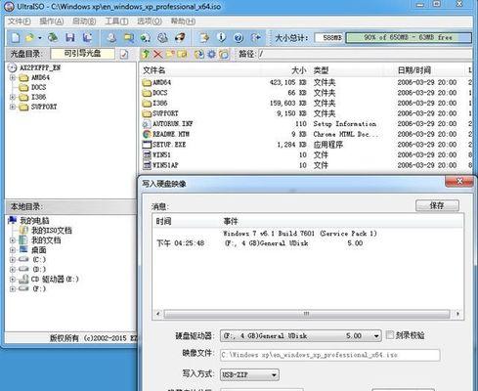Click the 保存 button in dialog
Screen dimensions: 478x391
[x=437, y=205]
